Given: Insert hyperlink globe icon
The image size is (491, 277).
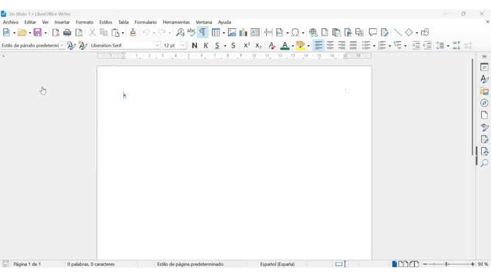Looking at the screenshot, I should (x=313, y=32).
